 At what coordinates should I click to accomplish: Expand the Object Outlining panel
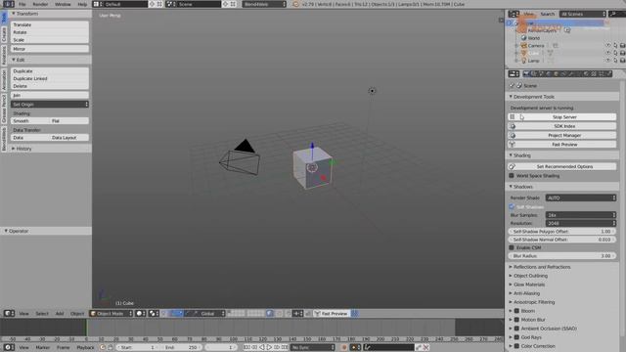pos(530,276)
